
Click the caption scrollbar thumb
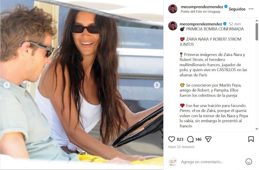point(257,32)
